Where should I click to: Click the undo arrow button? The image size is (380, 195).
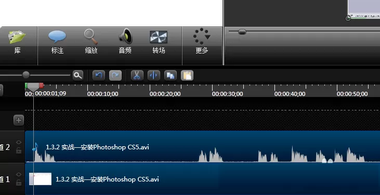tap(99, 76)
